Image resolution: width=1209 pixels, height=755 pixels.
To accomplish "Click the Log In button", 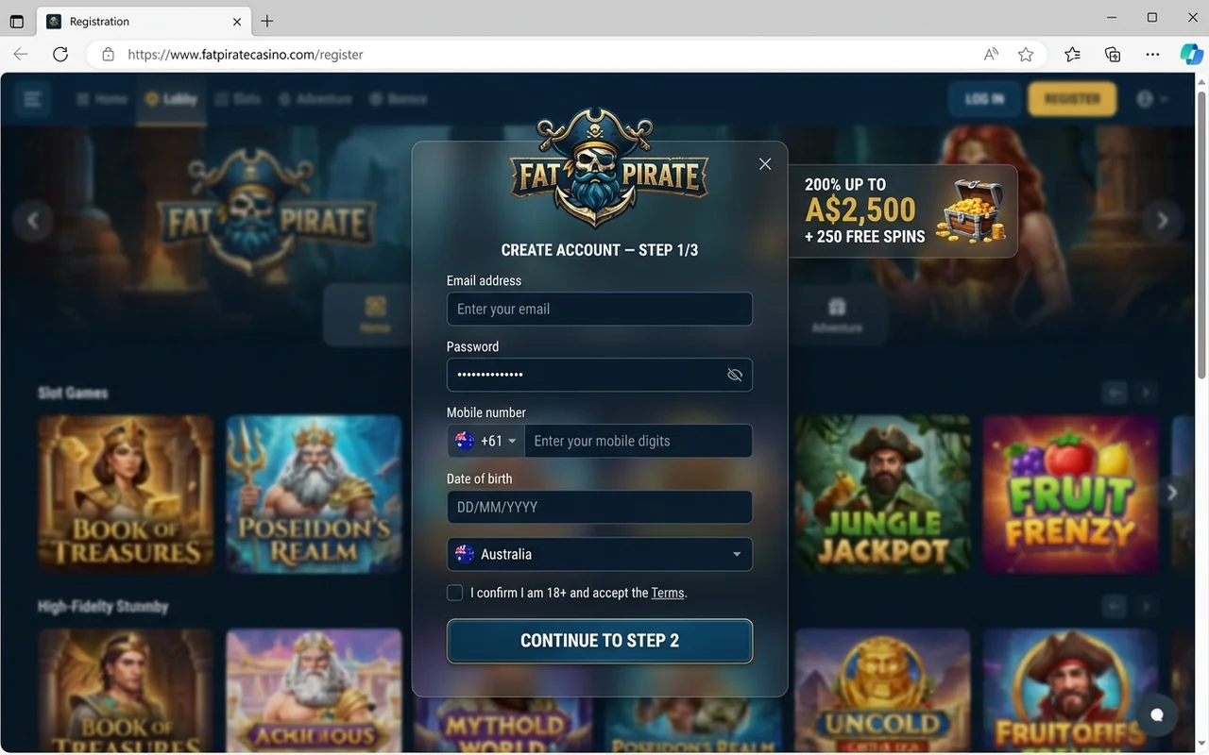I will 984,99.
